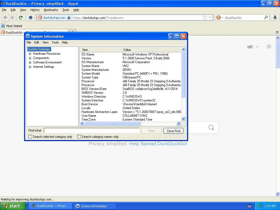Image resolution: width=280 pixels, height=210 pixels.
Task: Open Mypal History menu
Action: pos(35,10)
